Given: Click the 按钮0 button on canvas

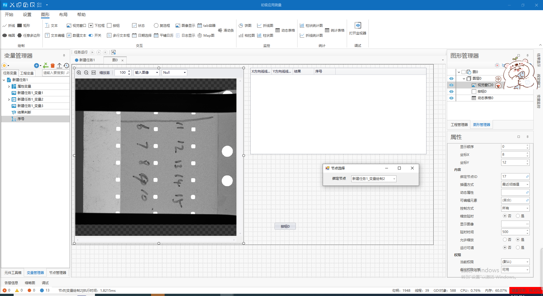Looking at the screenshot, I should tap(285, 226).
